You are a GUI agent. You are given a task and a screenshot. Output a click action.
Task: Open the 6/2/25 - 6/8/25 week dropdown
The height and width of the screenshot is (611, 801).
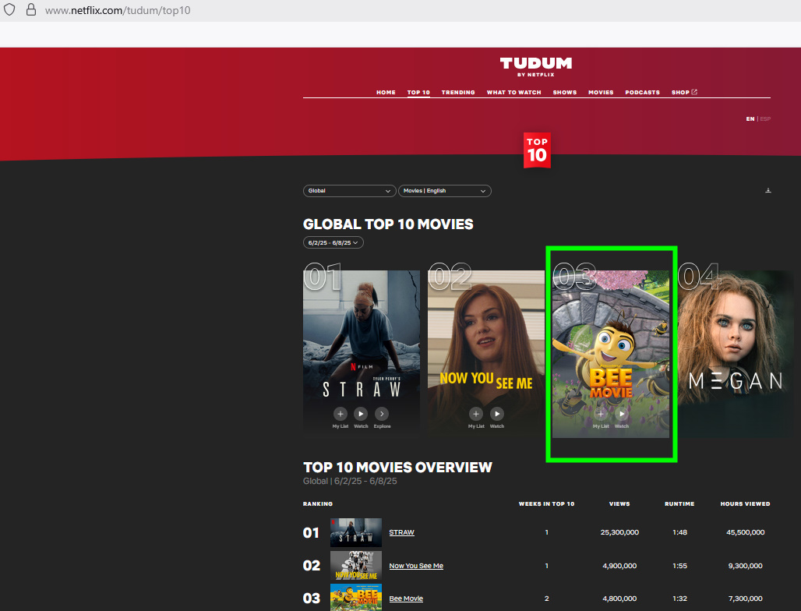tap(333, 242)
